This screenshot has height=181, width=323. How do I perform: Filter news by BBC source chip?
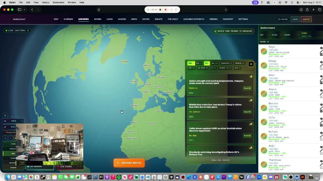click(x=192, y=68)
